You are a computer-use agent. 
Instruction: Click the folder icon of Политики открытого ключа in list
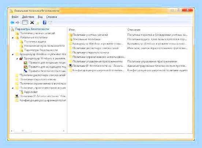tap(70, 52)
